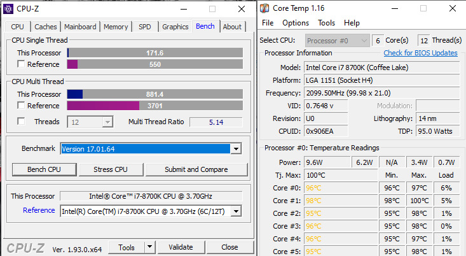Switch to the Memory tab

point(116,27)
